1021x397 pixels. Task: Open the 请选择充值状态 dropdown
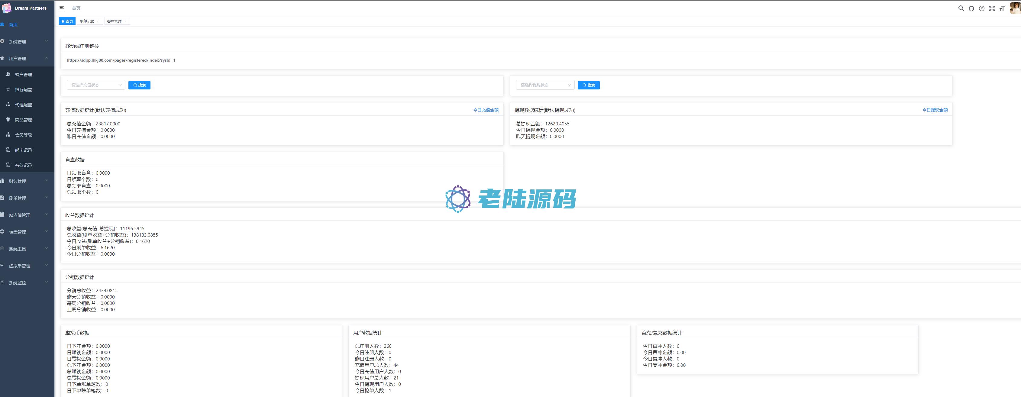point(95,85)
